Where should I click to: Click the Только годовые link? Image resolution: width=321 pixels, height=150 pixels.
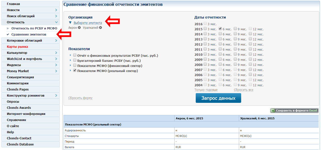(x=206, y=90)
